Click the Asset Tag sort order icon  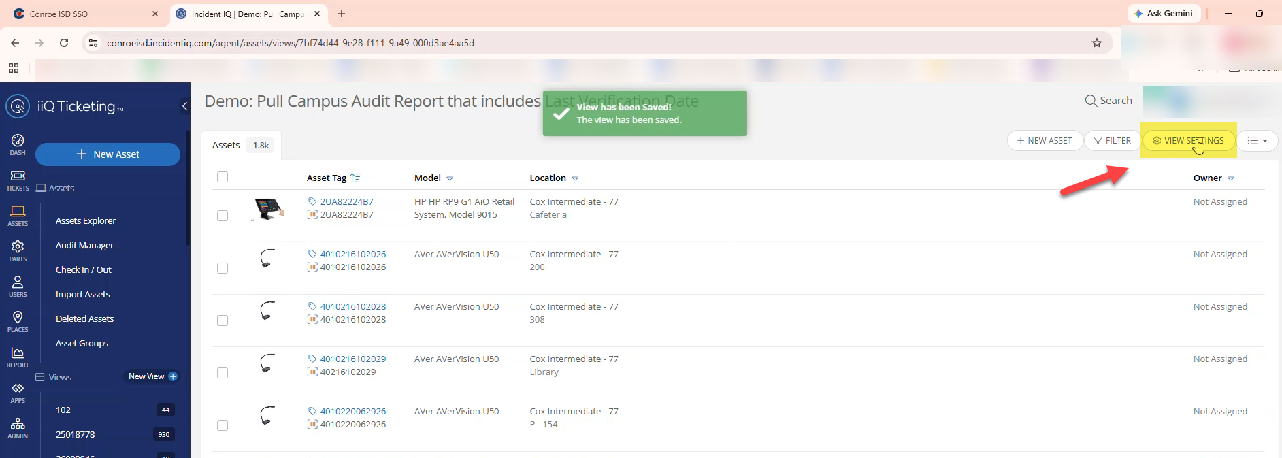tap(355, 178)
